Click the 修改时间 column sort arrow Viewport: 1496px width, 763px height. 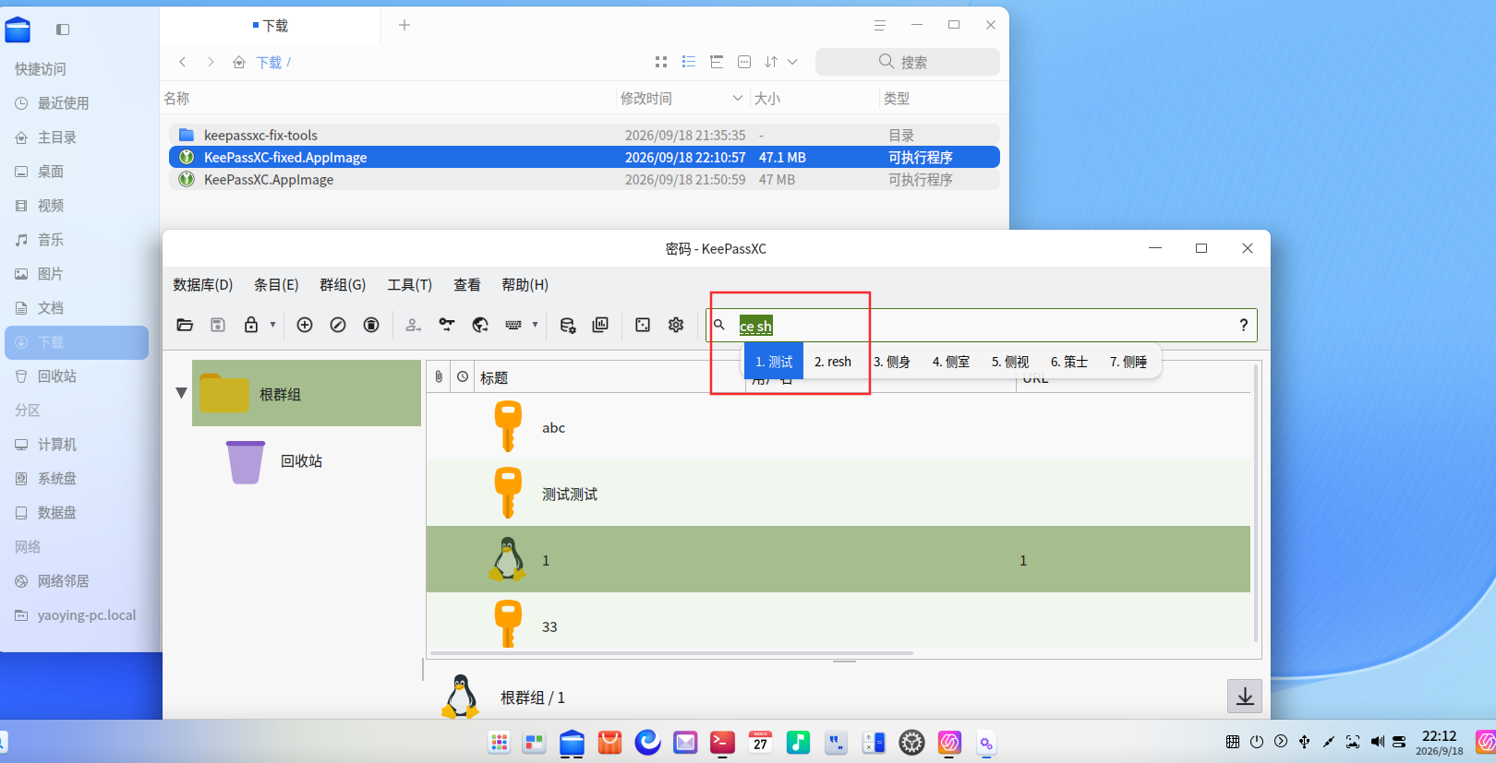coord(737,98)
